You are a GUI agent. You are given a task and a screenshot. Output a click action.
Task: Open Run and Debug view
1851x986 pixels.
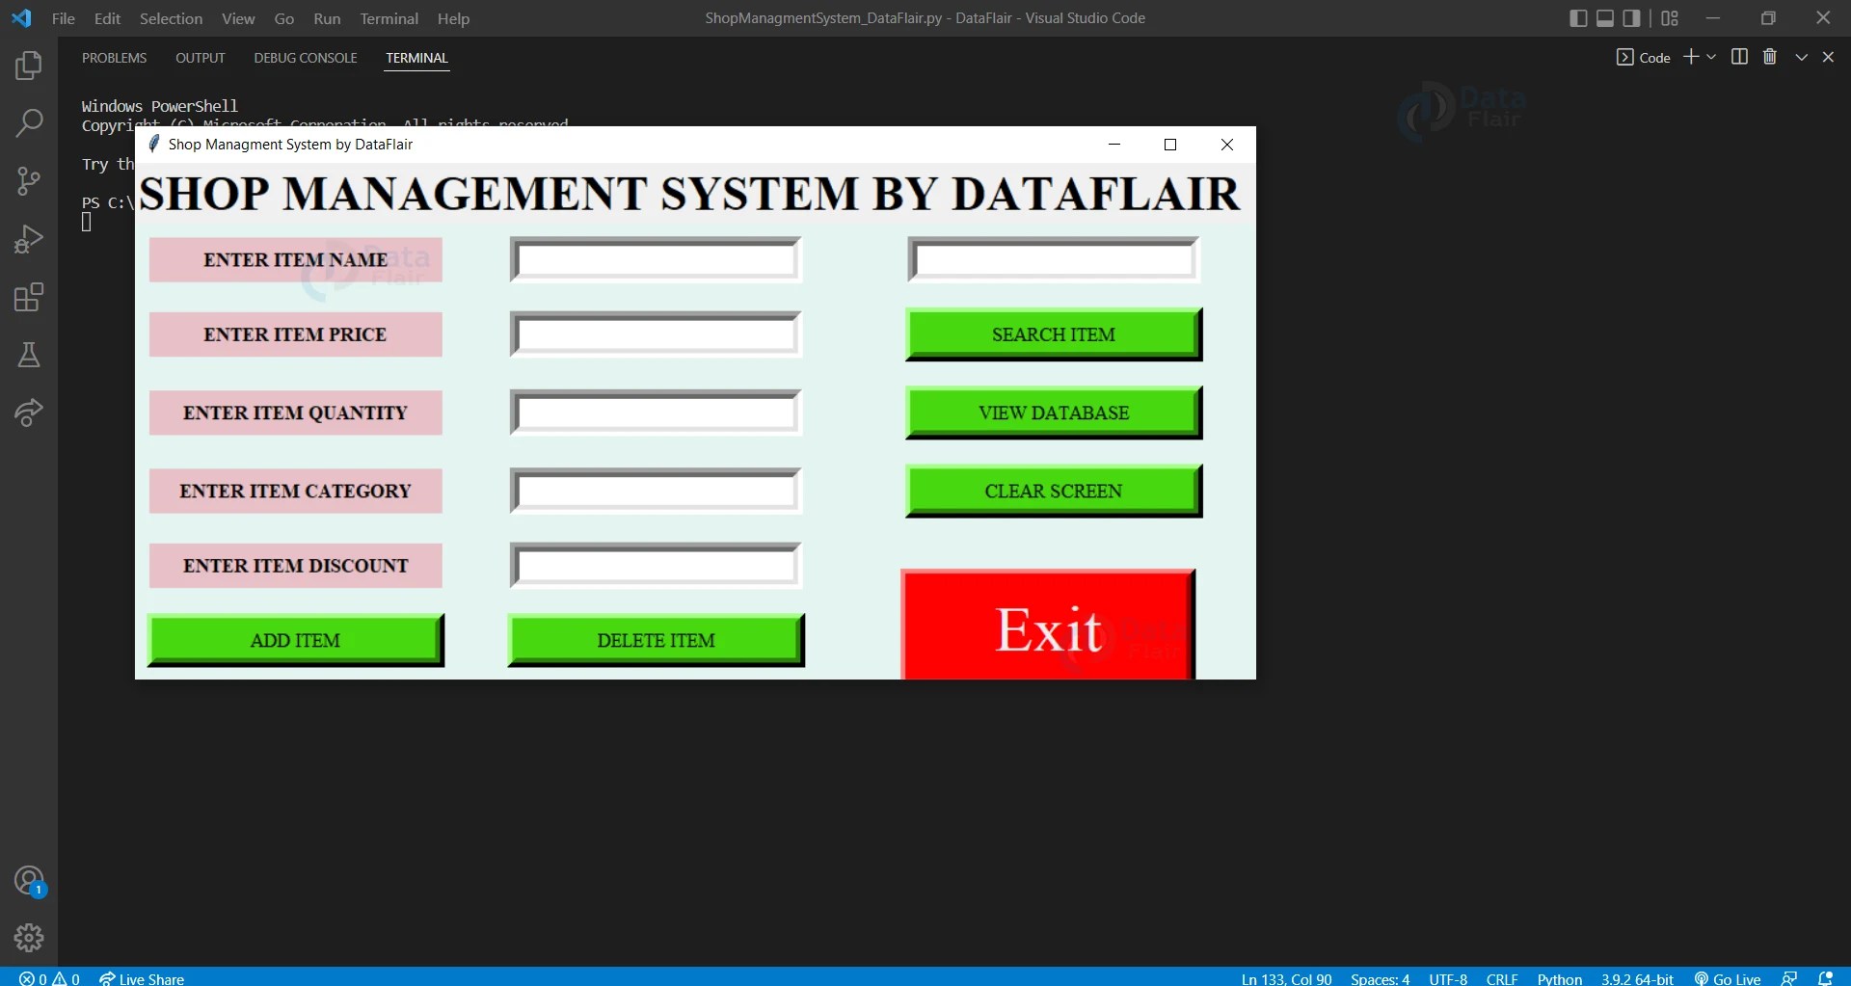click(28, 239)
